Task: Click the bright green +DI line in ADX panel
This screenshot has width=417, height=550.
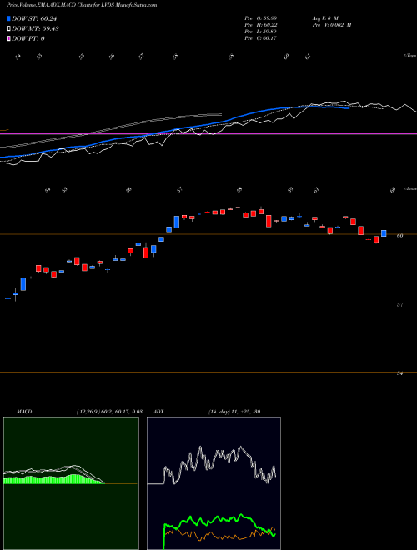Action: pos(218,518)
